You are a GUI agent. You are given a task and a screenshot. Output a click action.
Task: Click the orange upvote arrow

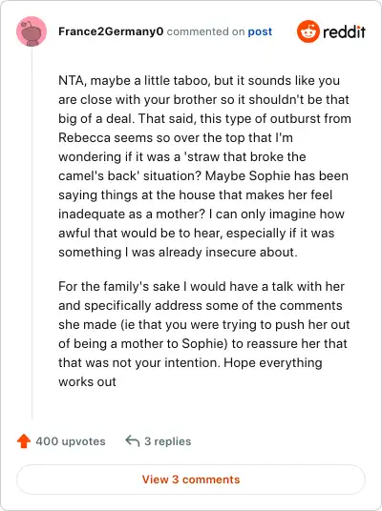(x=24, y=441)
